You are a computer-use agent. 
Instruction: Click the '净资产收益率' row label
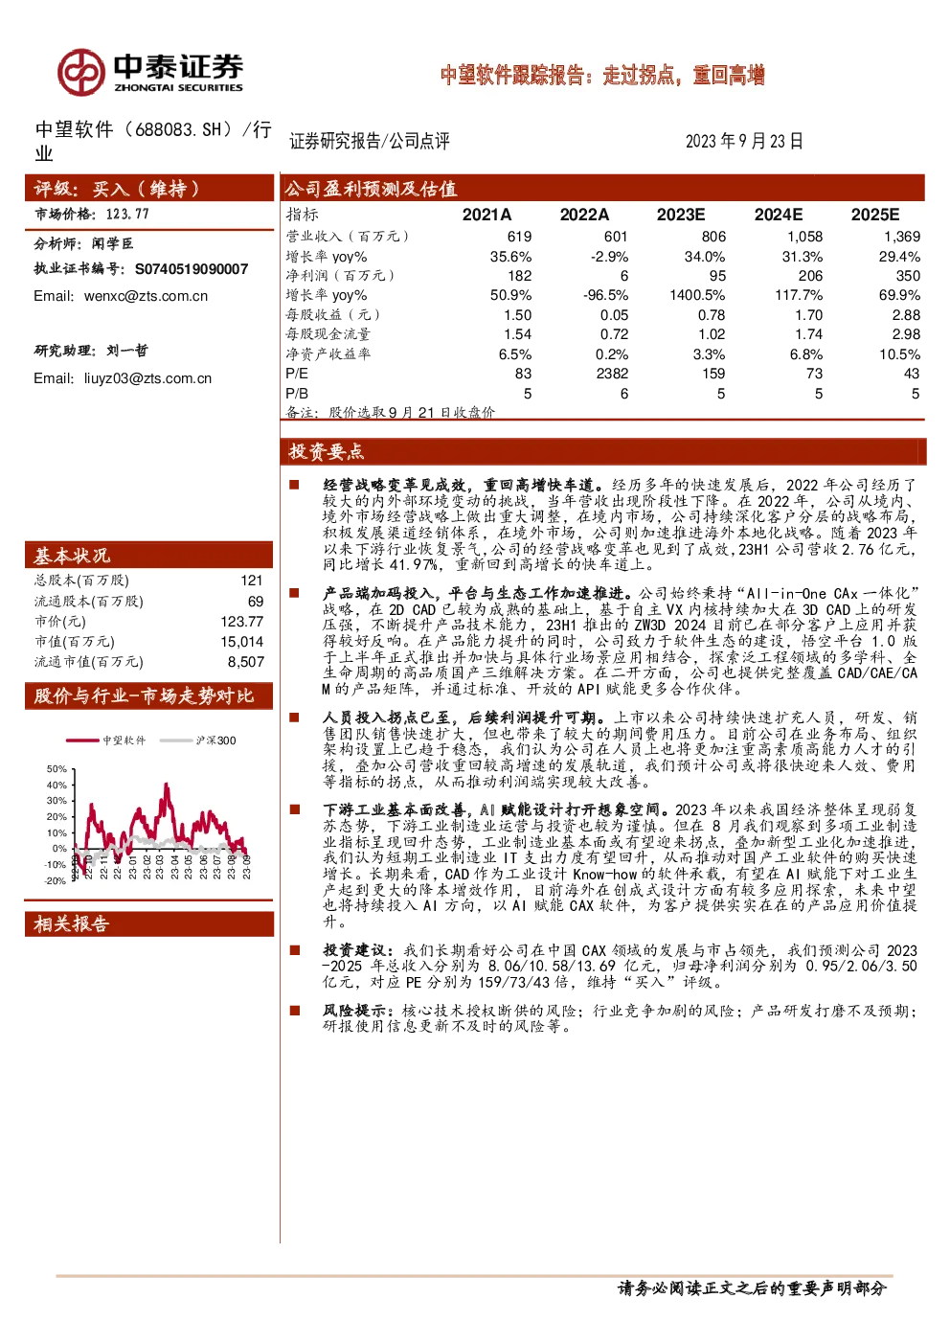coord(328,354)
